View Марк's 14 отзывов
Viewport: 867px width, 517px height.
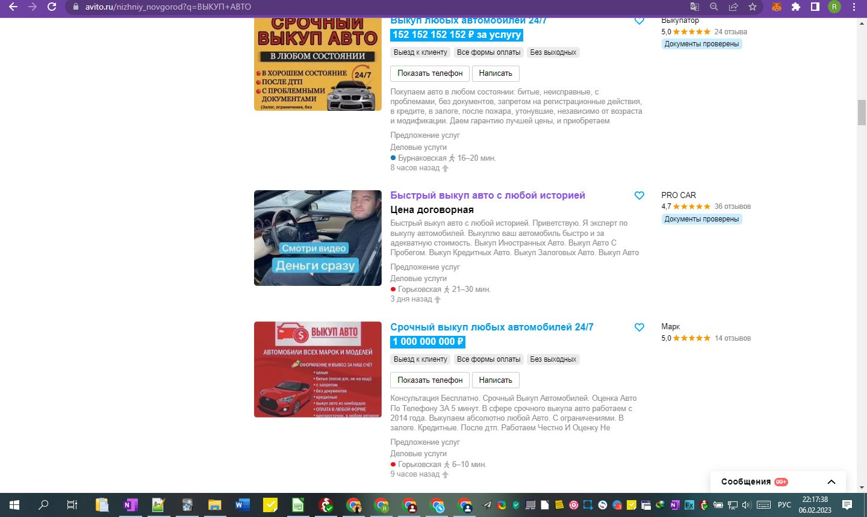pyautogui.click(x=733, y=338)
